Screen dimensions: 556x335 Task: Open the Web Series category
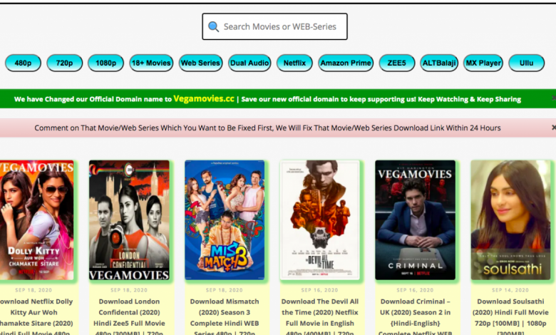click(x=201, y=63)
